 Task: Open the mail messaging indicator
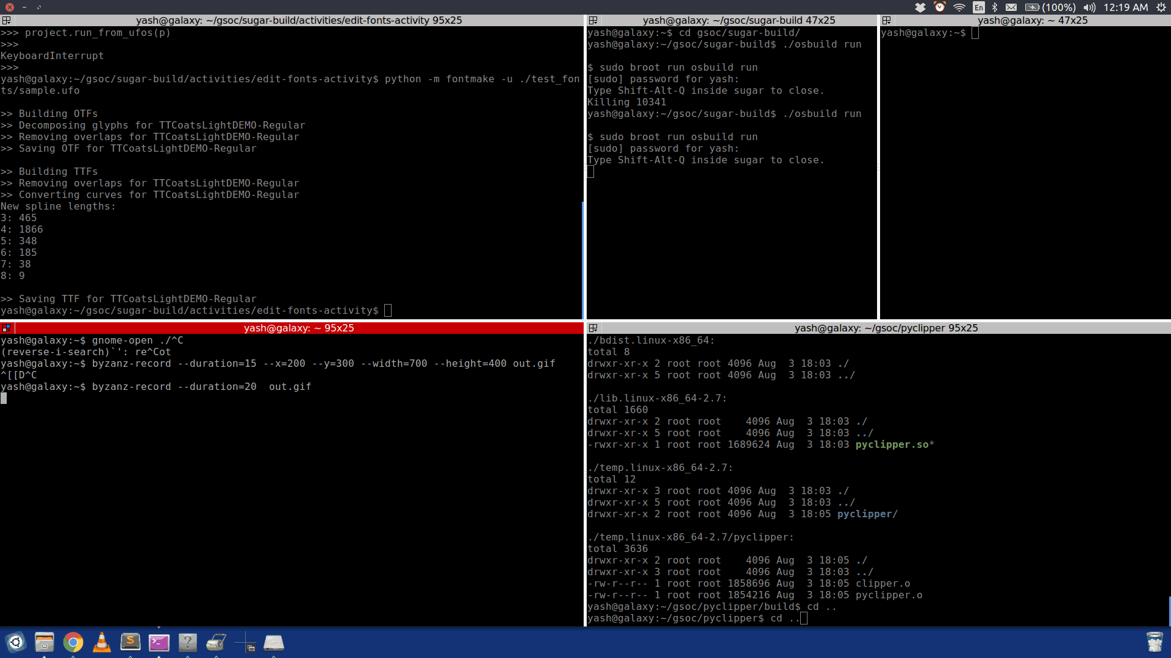(1011, 7)
